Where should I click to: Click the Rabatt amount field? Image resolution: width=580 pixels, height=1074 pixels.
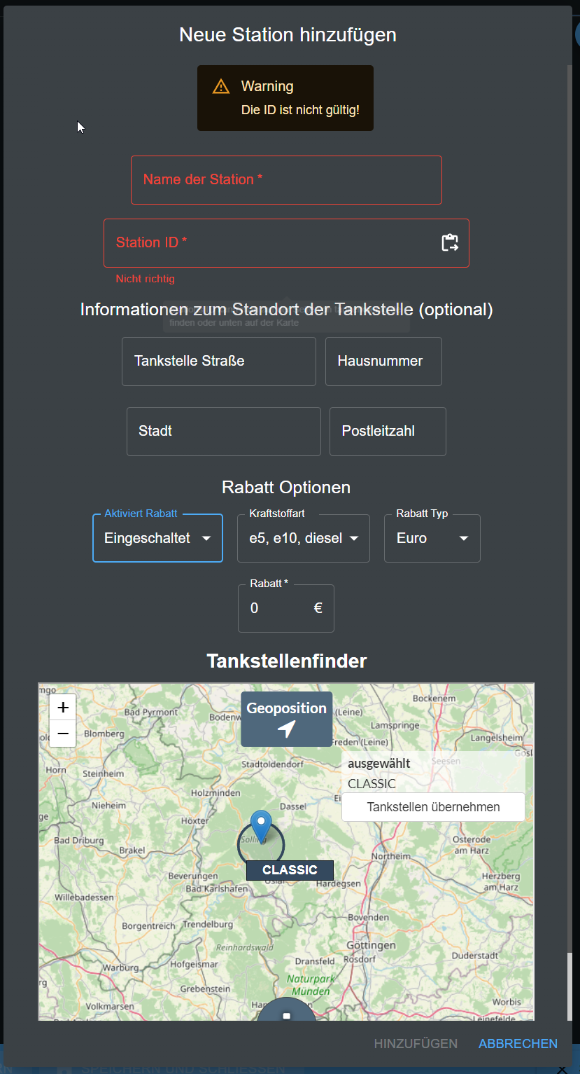pos(286,608)
